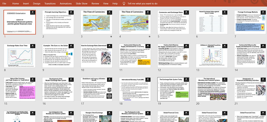Image resolution: width=267 pixels, height=122 pixels.
Task: Select slide 4 The Flow of Currencies
Action: coord(135,22)
